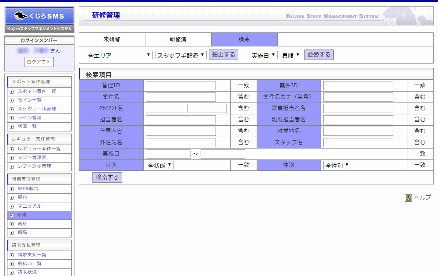
Task: Focus the 担当者名 input field
Action: pyautogui.click(x=181, y=120)
